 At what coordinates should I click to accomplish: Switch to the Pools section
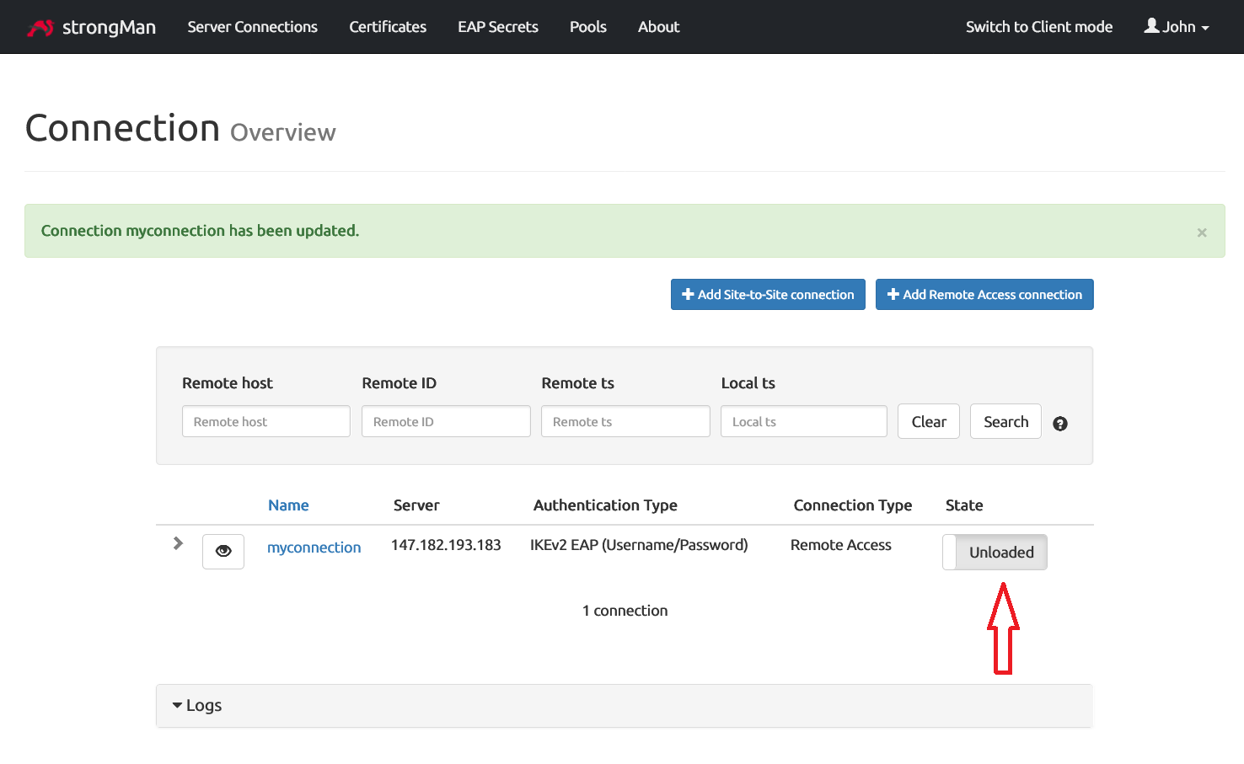[587, 26]
